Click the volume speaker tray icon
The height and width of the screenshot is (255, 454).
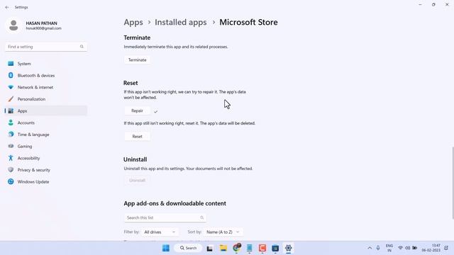408,248
